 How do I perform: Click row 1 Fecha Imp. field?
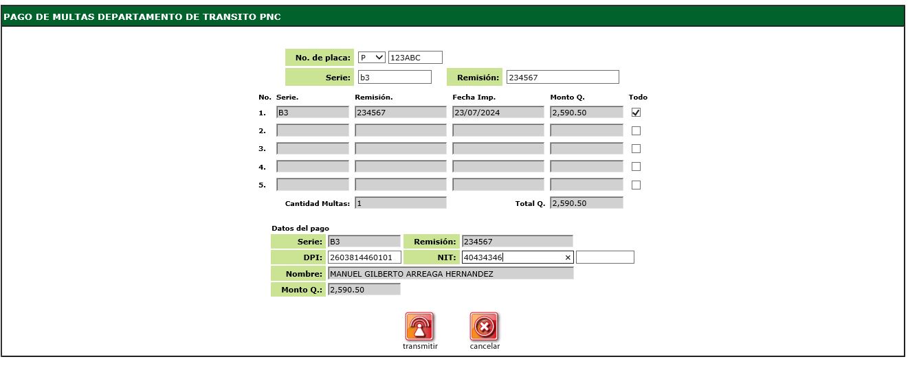pos(498,113)
